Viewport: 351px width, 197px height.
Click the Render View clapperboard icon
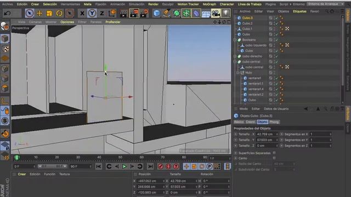pos(123,13)
